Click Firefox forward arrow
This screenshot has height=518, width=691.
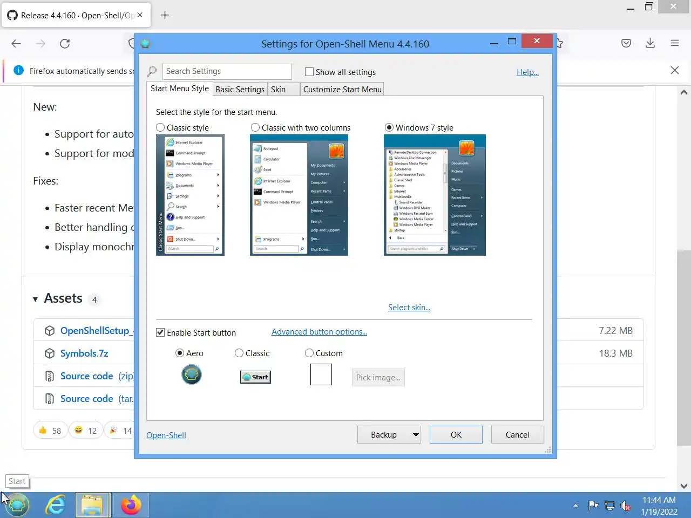40,44
